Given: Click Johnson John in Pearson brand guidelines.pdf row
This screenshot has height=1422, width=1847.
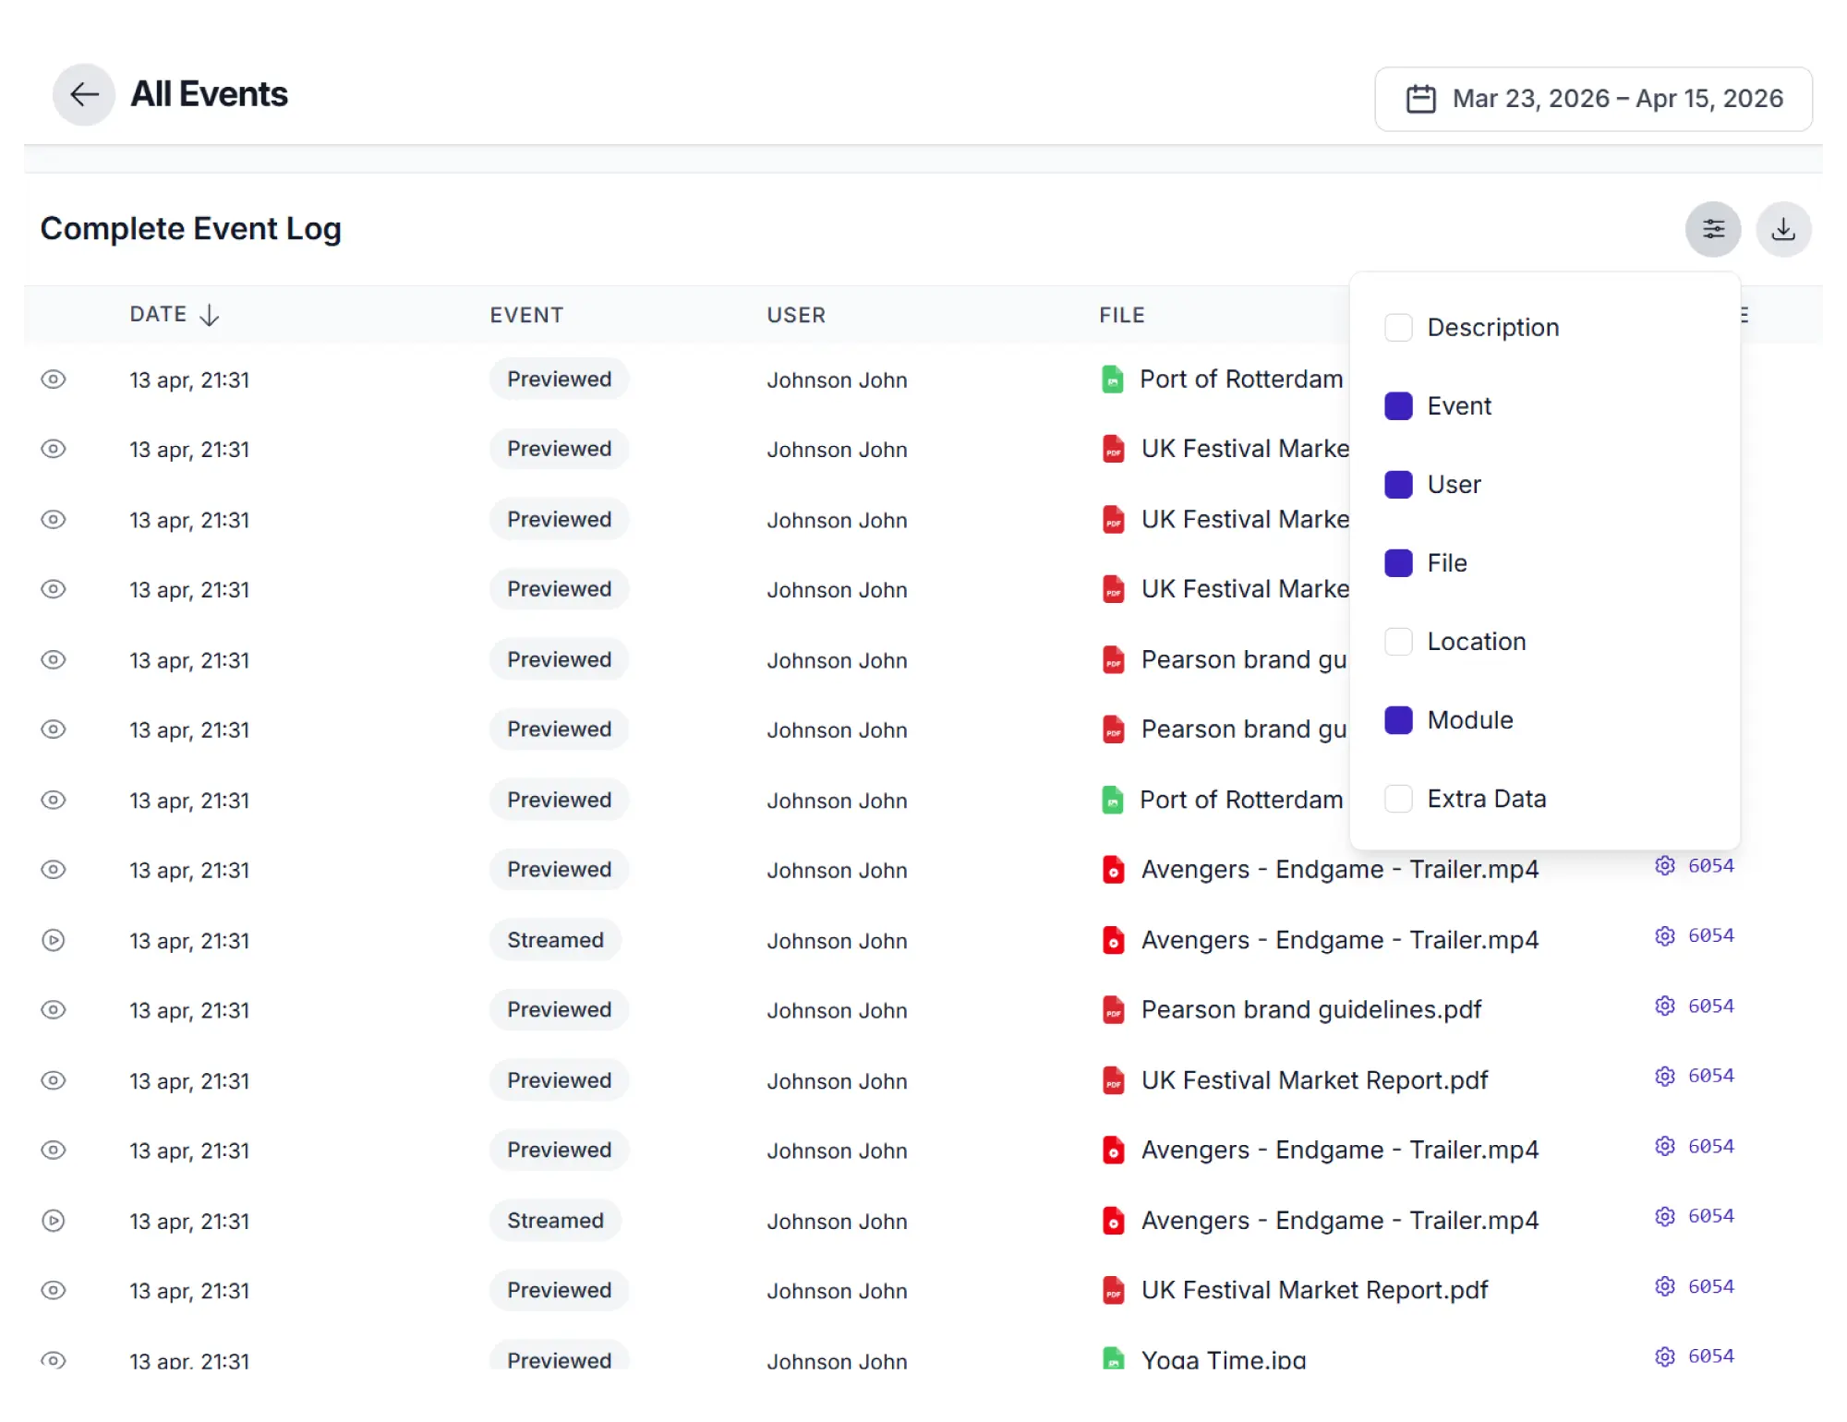Looking at the screenshot, I should click(837, 1011).
